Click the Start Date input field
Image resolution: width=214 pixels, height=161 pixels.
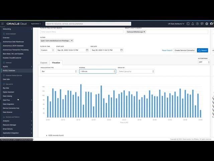[x=73, y=50]
